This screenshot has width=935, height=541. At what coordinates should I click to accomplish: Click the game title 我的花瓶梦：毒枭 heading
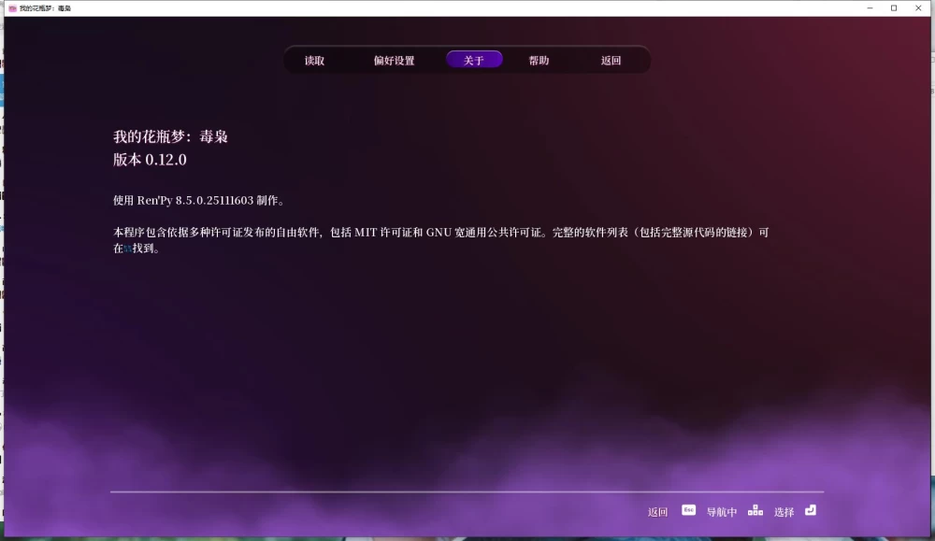170,136
